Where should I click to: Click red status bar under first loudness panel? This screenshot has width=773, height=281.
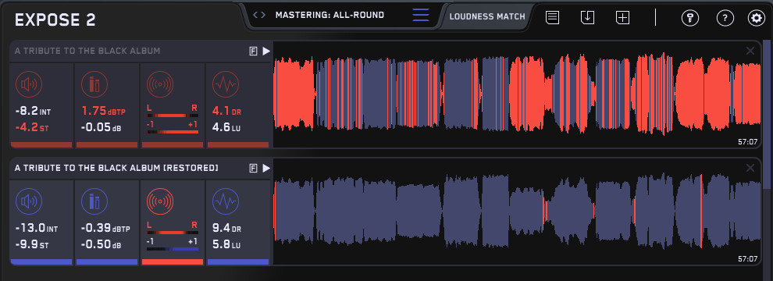41,145
